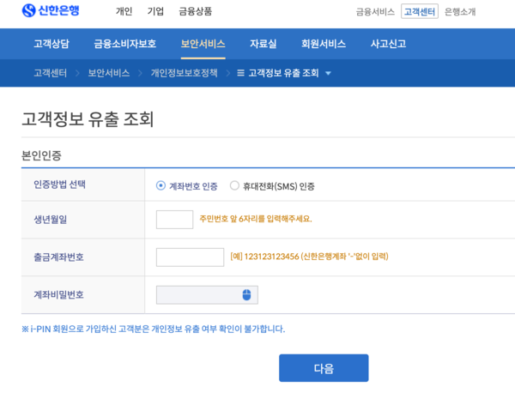This screenshot has height=393, width=515.
Task: Click the 본인인증 section heading
Action: pyautogui.click(x=41, y=155)
